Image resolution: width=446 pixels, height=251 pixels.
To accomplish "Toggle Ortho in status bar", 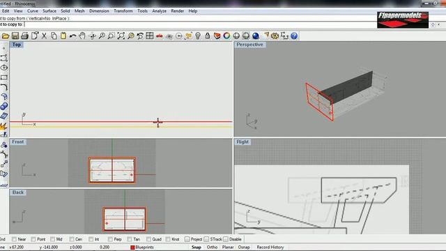I will coord(212,248).
